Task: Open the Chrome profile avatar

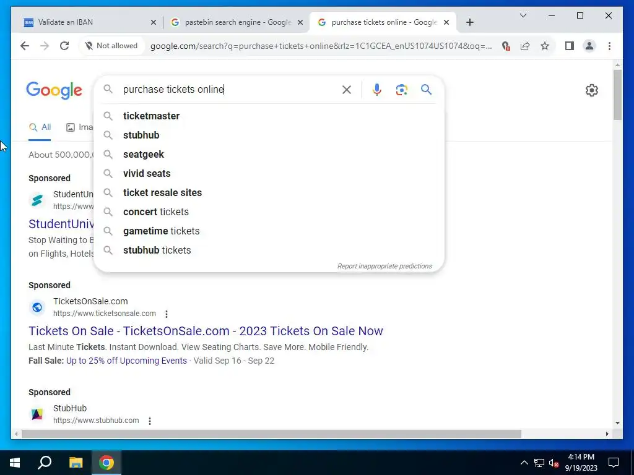Action: pos(589,46)
